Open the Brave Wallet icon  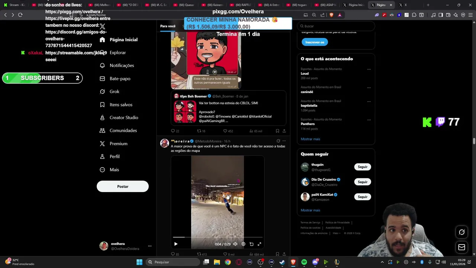[448, 15]
